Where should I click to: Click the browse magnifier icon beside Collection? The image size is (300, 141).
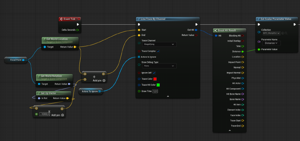point(286,33)
